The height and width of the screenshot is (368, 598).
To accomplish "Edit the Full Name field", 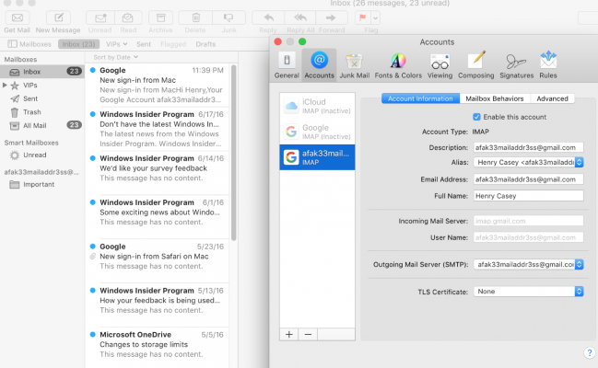I will 529,196.
